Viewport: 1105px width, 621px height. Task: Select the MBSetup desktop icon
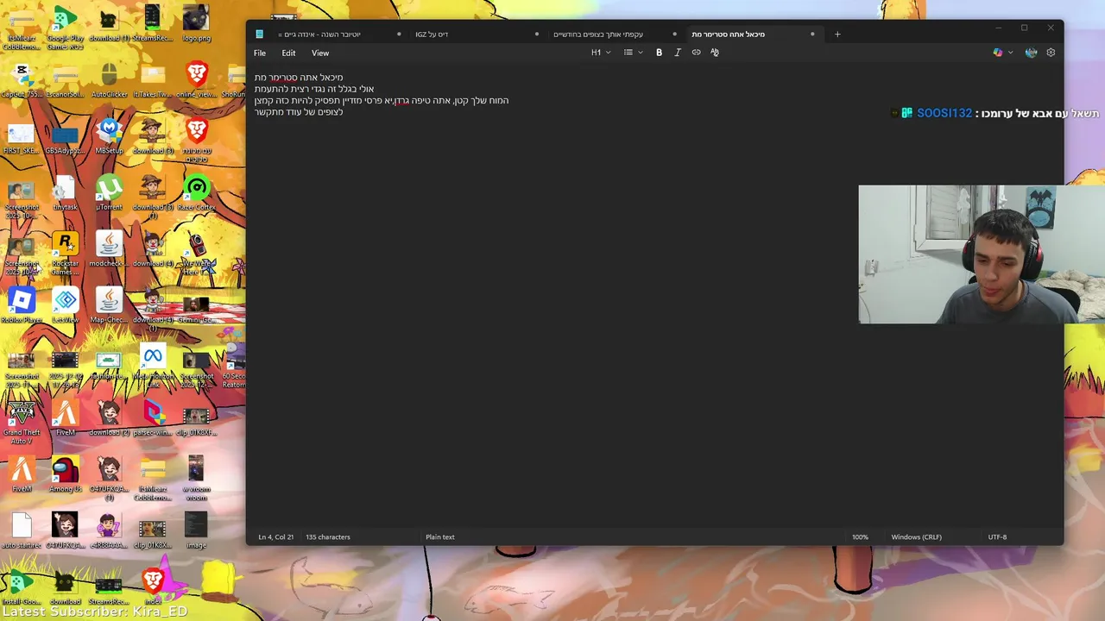109,136
